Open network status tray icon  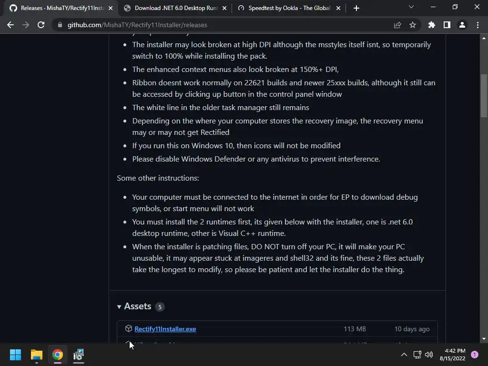417,355
